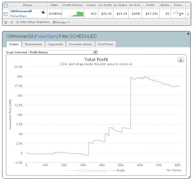This screenshot has width=196, height=187.
Task: Switch to the Tournaments tab
Action: (34, 45)
